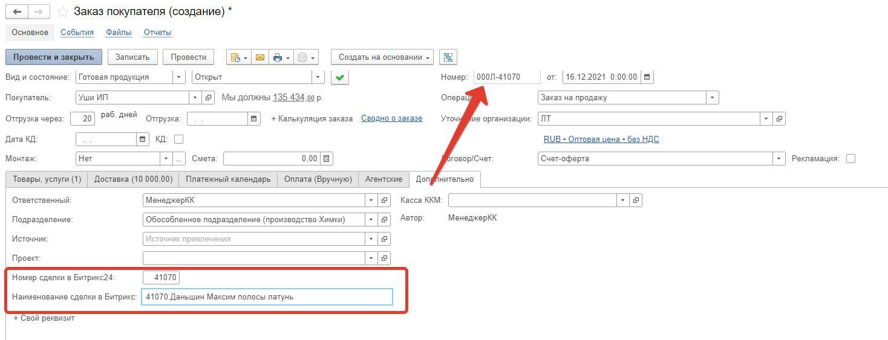This screenshot has height=340, width=888.
Task: Open the Сводно о заказе link
Action: pyautogui.click(x=391, y=118)
